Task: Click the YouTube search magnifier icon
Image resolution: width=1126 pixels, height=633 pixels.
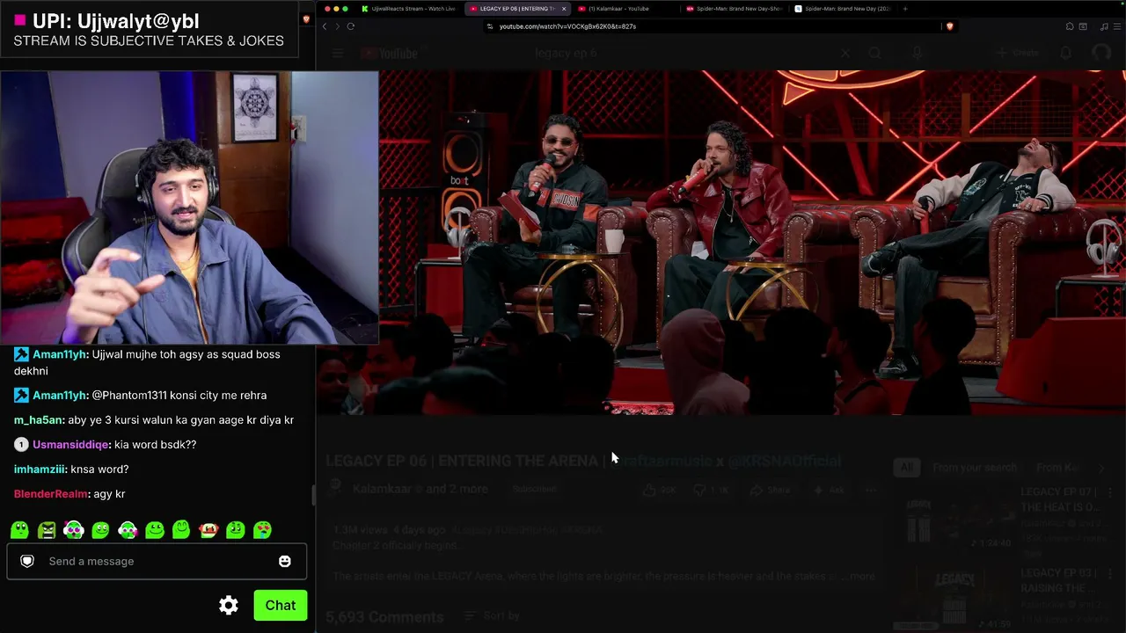Action: pyautogui.click(x=874, y=54)
